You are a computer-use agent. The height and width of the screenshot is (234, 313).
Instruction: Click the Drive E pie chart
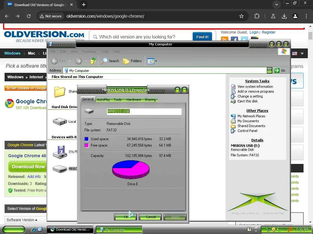(x=131, y=170)
